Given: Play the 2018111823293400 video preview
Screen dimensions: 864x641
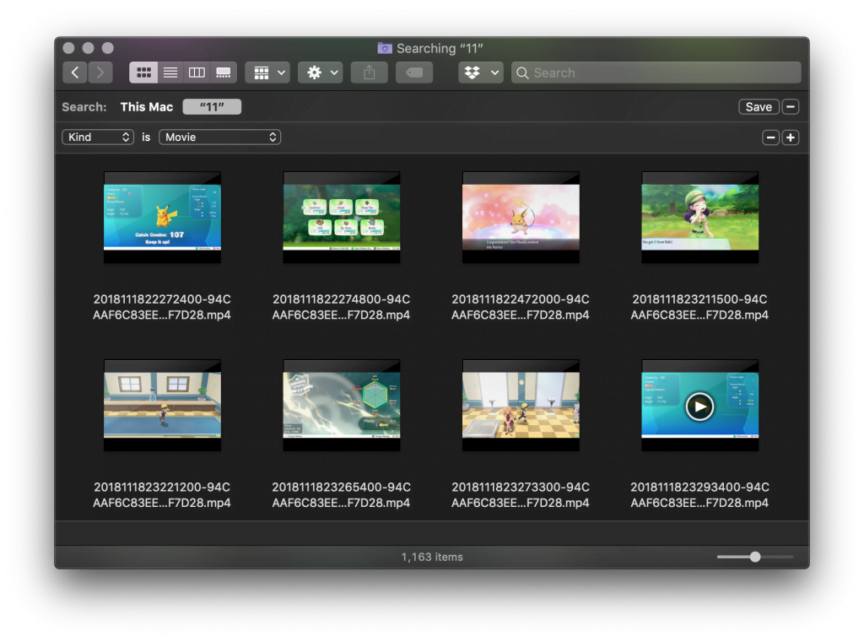Looking at the screenshot, I should [x=699, y=407].
